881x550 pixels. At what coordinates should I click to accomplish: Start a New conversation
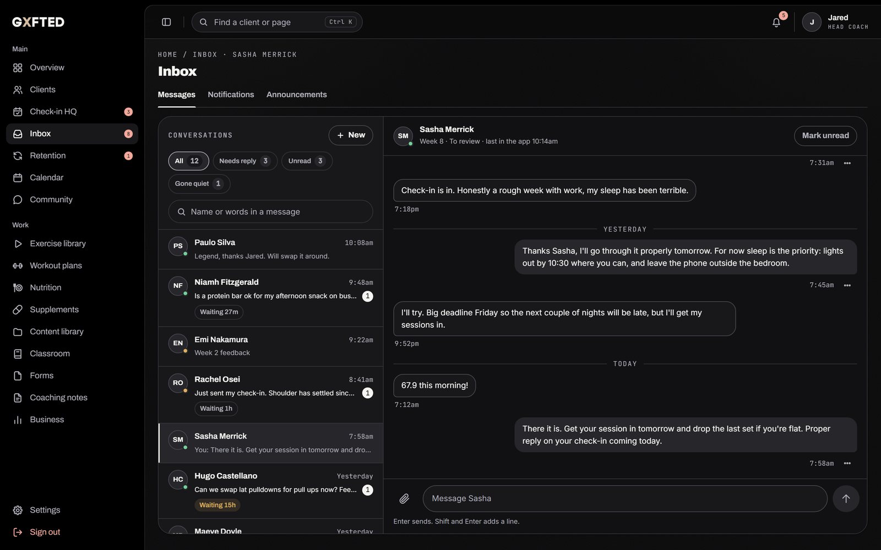(351, 135)
